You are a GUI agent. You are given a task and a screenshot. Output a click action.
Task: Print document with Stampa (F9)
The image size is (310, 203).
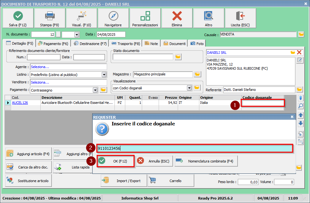[50, 18]
